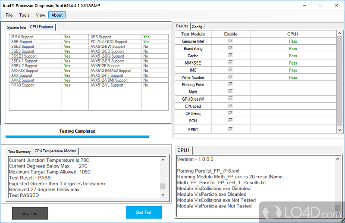The width and height of the screenshot is (345, 223).
Task: Click the test results scroll-up arrow
Action: pos(340,33)
